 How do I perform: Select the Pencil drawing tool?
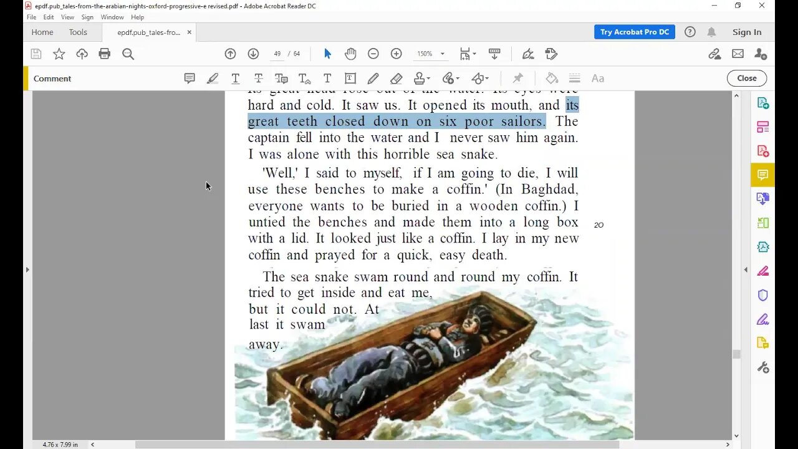click(x=373, y=78)
